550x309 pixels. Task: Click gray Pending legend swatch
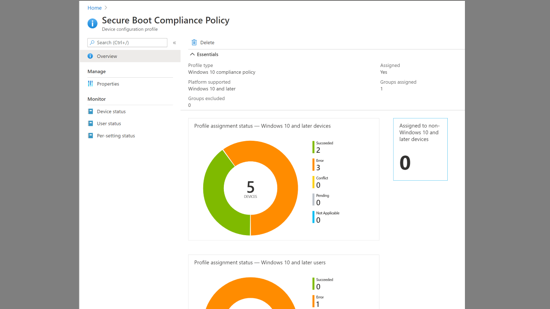click(x=313, y=200)
